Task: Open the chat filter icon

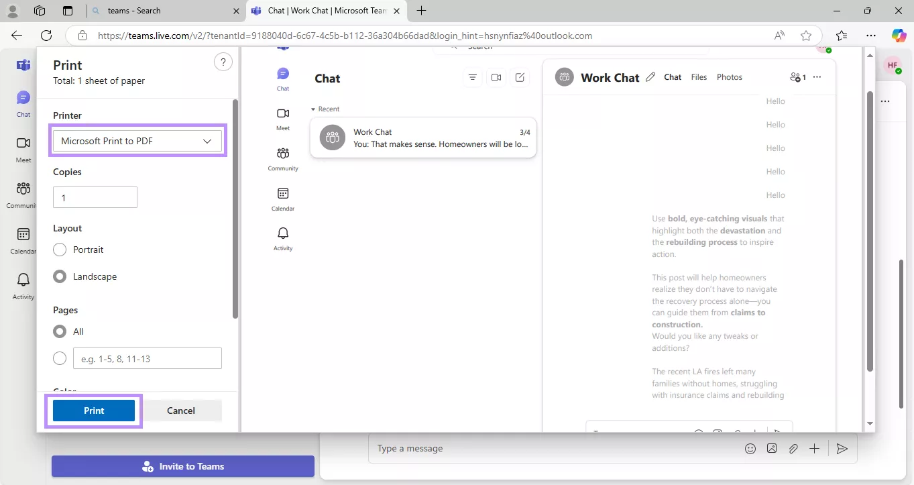Action: click(472, 77)
